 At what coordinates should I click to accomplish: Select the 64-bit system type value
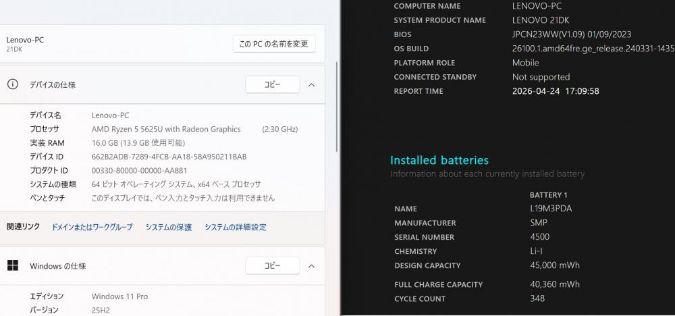point(176,184)
